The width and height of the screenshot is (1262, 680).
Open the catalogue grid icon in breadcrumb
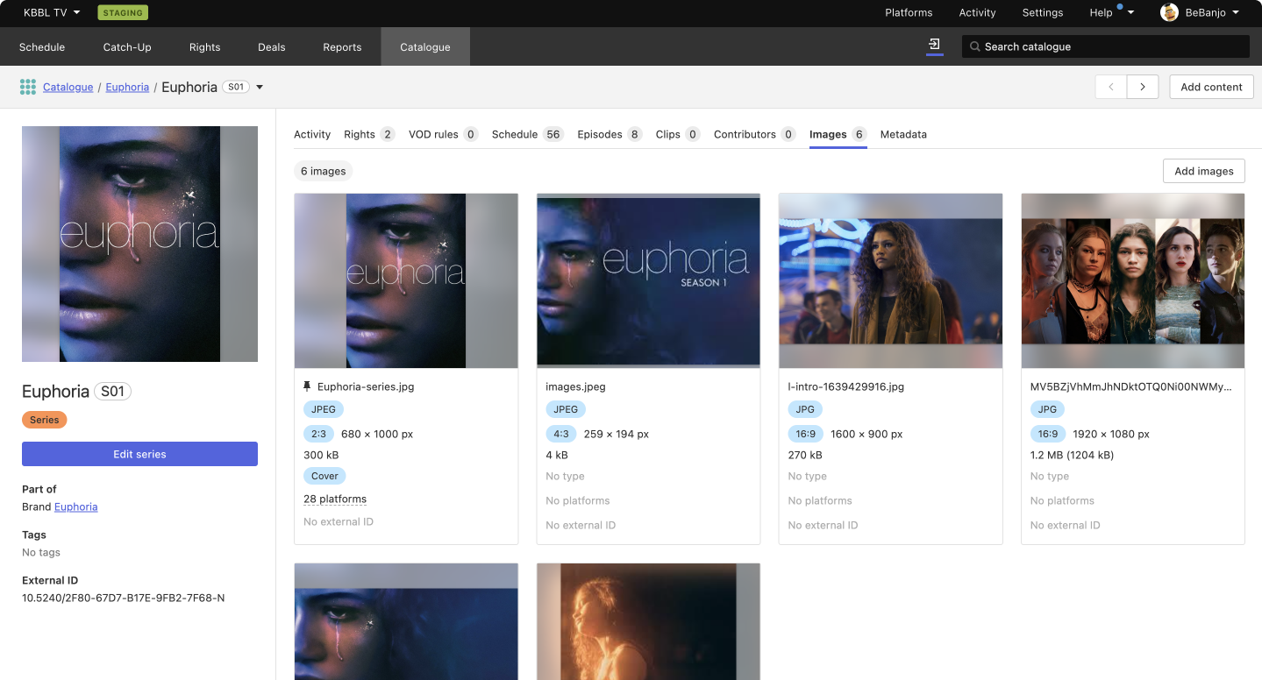[x=28, y=87]
